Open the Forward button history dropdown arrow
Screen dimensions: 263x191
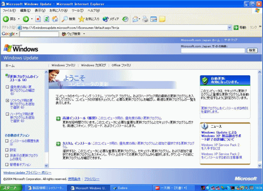[x=32, y=19]
